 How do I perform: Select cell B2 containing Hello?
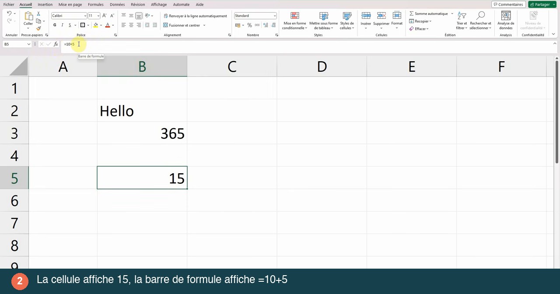[x=142, y=111]
